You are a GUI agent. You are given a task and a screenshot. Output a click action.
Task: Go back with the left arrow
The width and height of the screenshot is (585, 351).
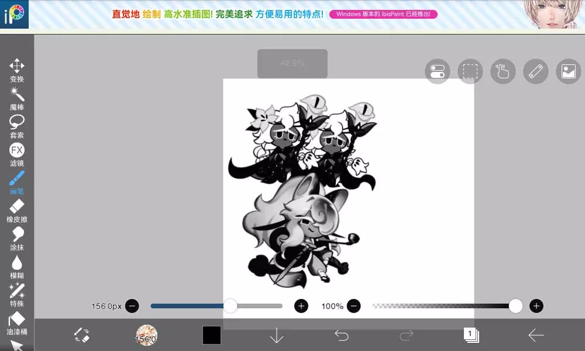tap(536, 335)
